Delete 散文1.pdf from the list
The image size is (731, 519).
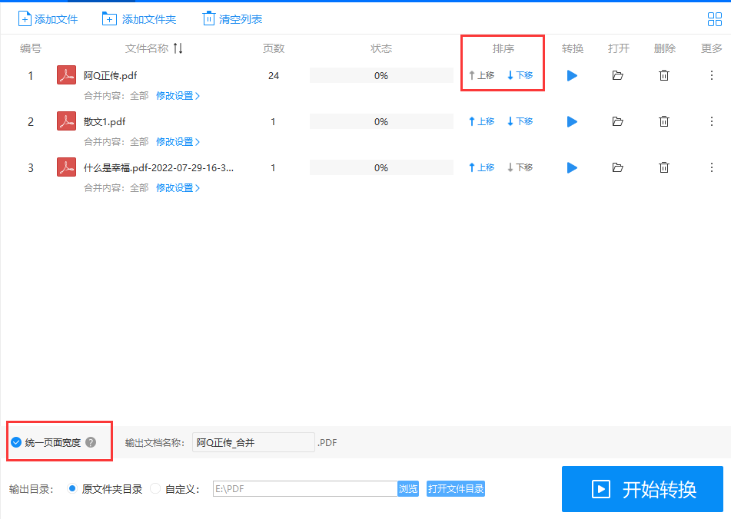pyautogui.click(x=663, y=121)
